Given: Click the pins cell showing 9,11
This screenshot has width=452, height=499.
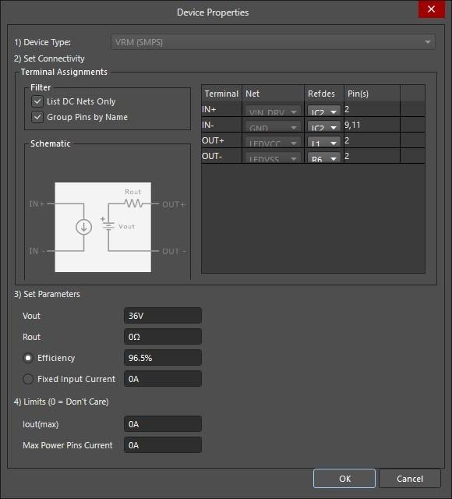Looking at the screenshot, I should (x=372, y=125).
